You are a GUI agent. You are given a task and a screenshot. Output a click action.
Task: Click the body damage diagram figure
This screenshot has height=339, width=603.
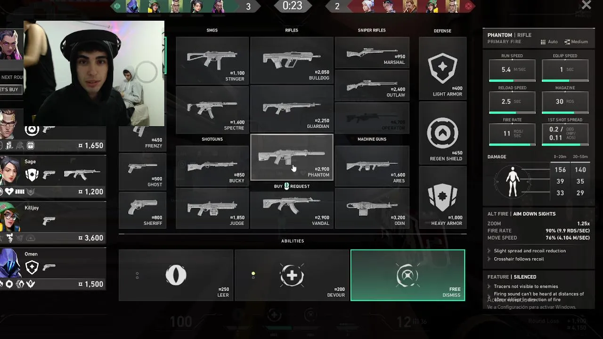513,181
